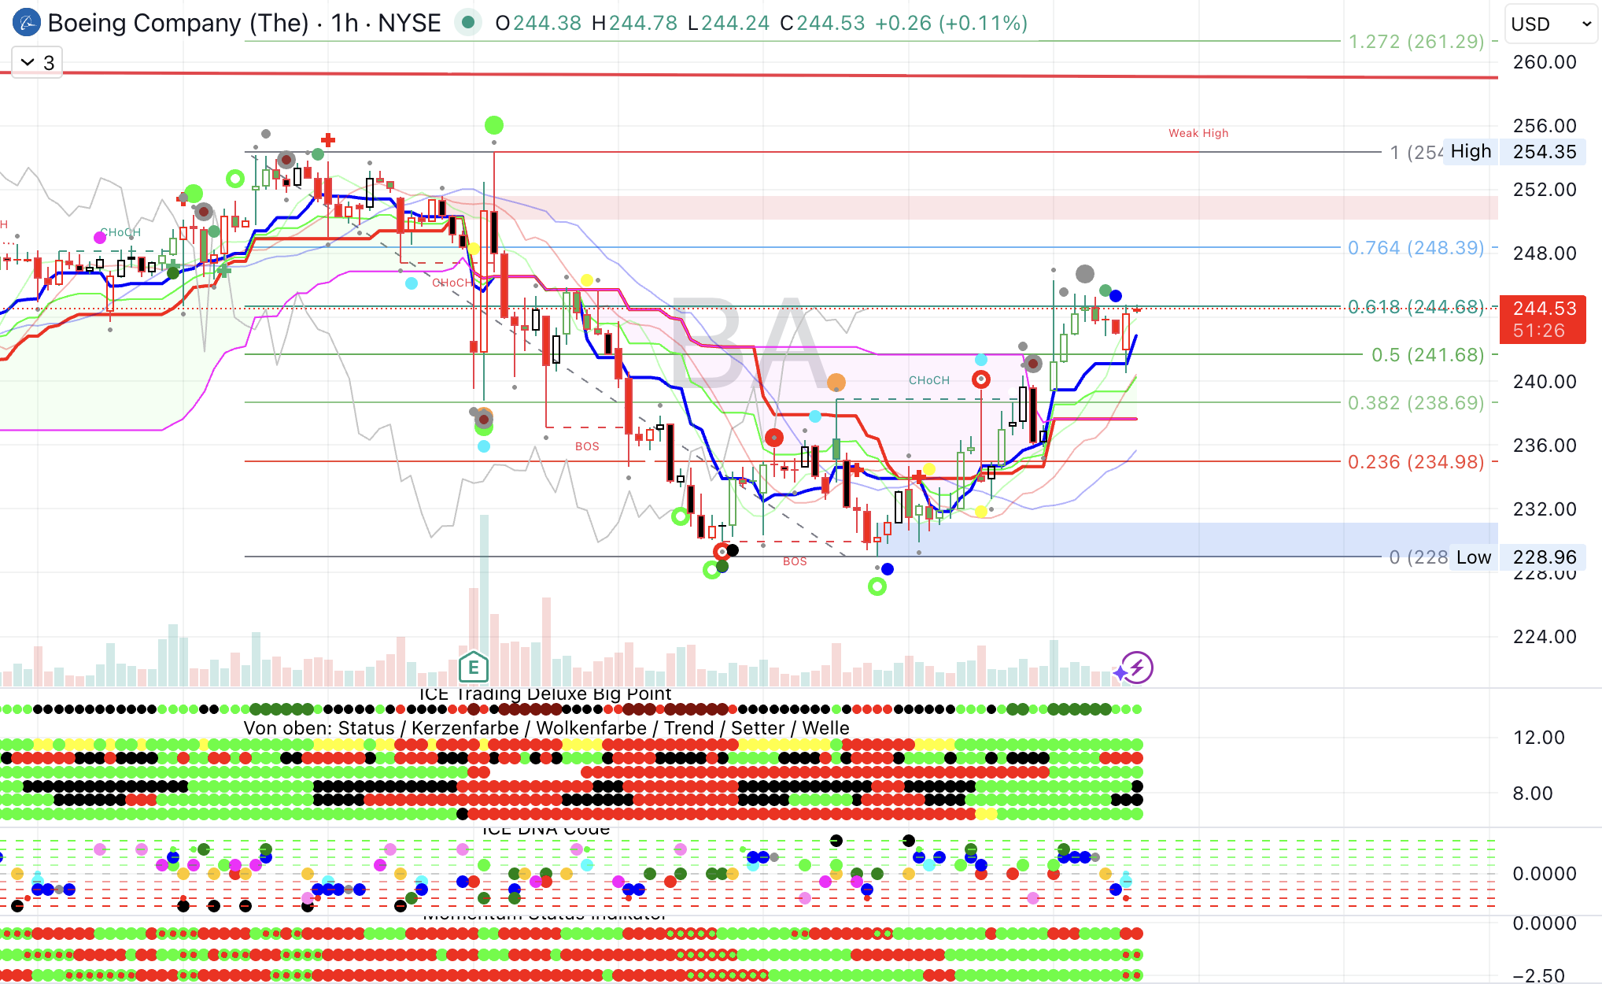Viewport: 1602px width, 984px height.
Task: Open the USD currency dropdown
Action: [1550, 24]
